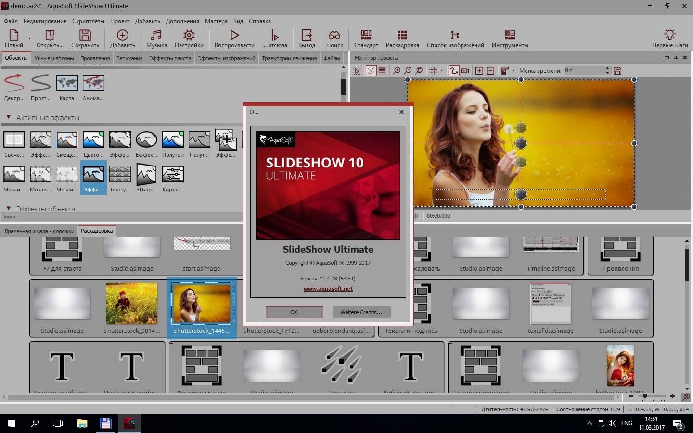Toggle the highlighted monitor guide button
The image size is (693, 433).
pos(371,71)
